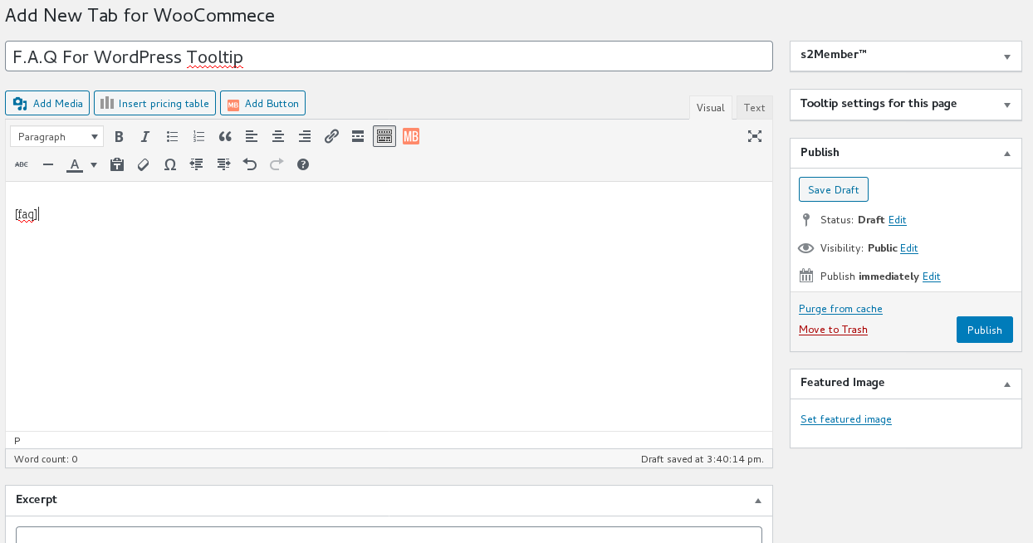Enter distraction-free fullscreen mode
The height and width of the screenshot is (543, 1033).
754,136
